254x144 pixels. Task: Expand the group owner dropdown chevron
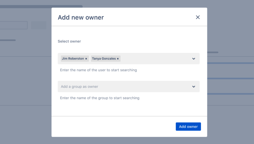pyautogui.click(x=194, y=87)
